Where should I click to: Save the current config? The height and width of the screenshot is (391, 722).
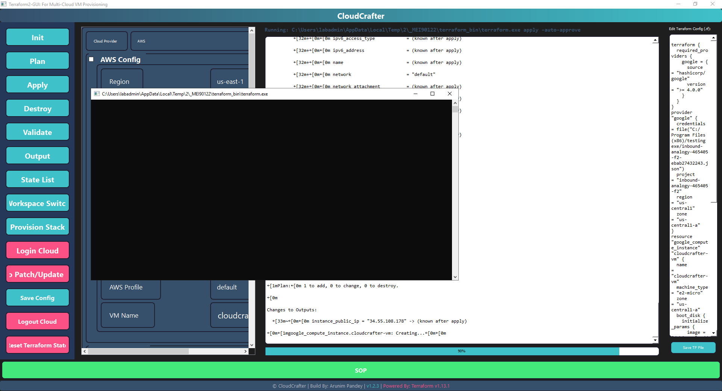click(37, 297)
